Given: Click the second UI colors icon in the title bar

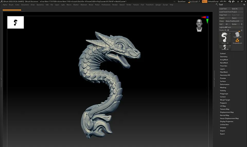Looking at the screenshot, I should 233,2.
